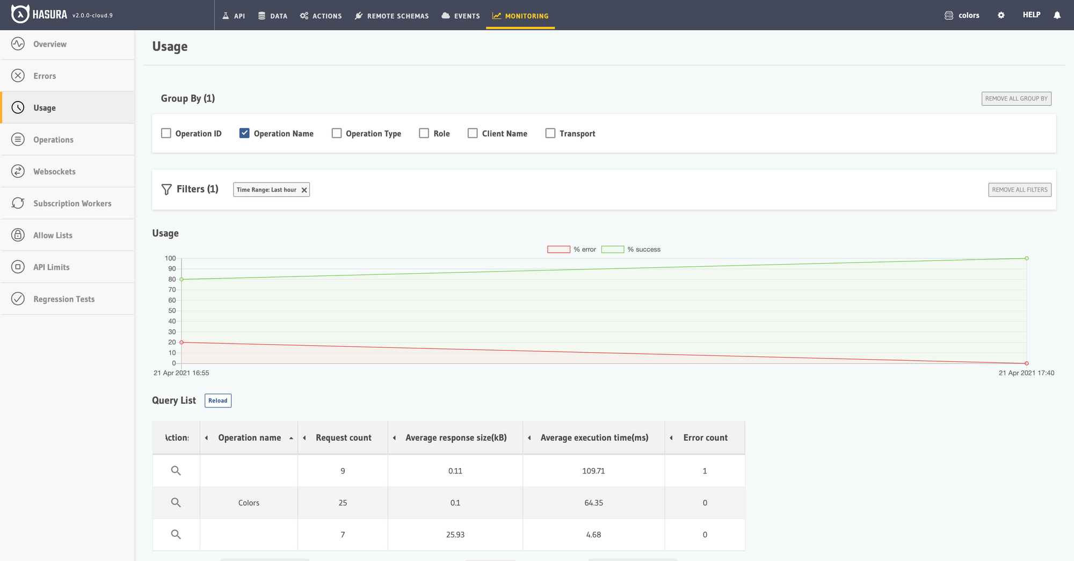The width and height of the screenshot is (1074, 561).
Task: Click the Reload button for Query List
Action: click(218, 400)
